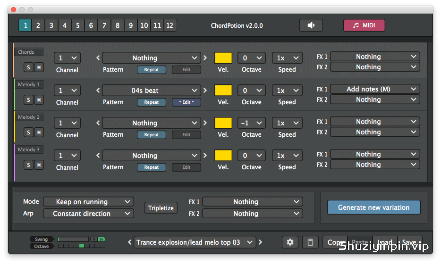Click the MIDI export button
The width and height of the screenshot is (441, 264).
pyautogui.click(x=364, y=25)
